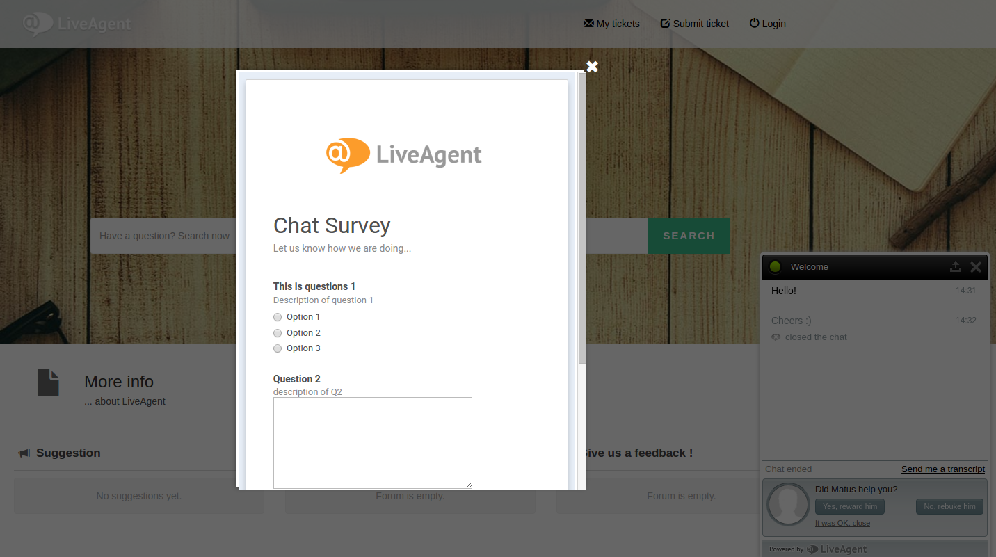Image resolution: width=996 pixels, height=557 pixels.
Task: Open Submit ticket in the top menu
Action: click(695, 24)
